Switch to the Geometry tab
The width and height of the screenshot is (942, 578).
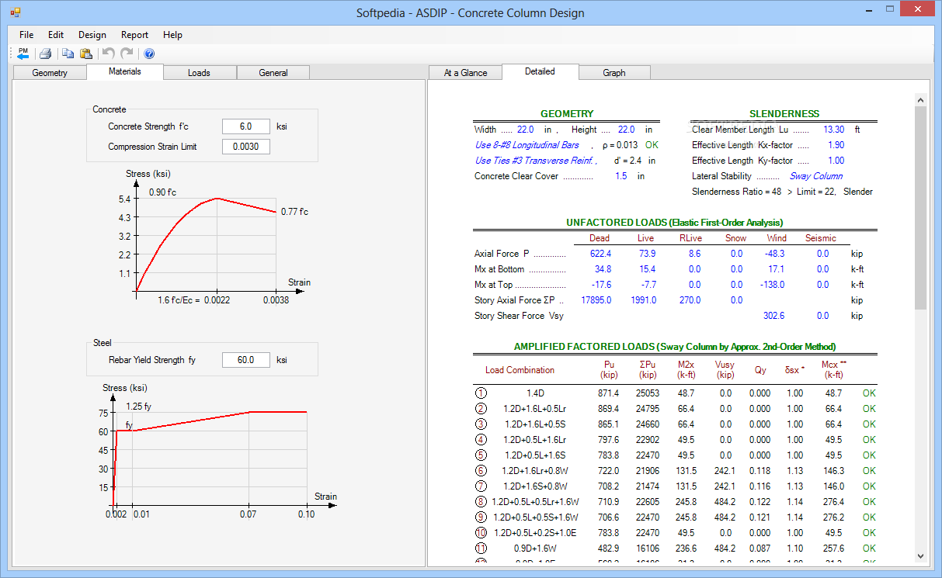pos(50,73)
